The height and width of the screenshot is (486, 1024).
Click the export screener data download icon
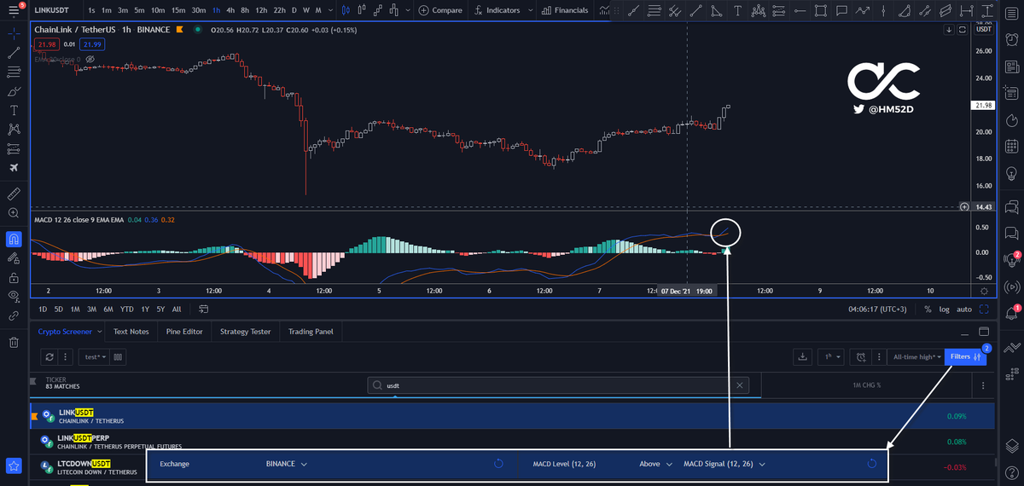802,356
